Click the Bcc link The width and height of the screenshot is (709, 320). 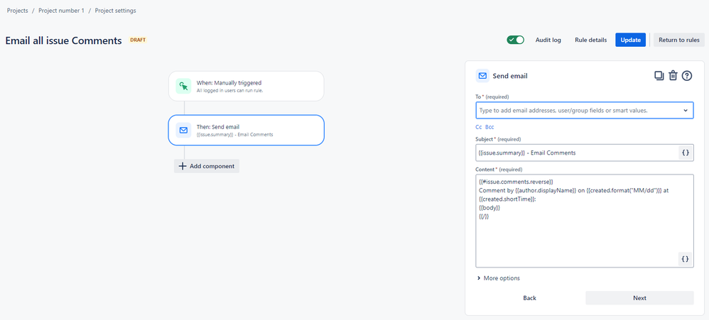click(489, 127)
